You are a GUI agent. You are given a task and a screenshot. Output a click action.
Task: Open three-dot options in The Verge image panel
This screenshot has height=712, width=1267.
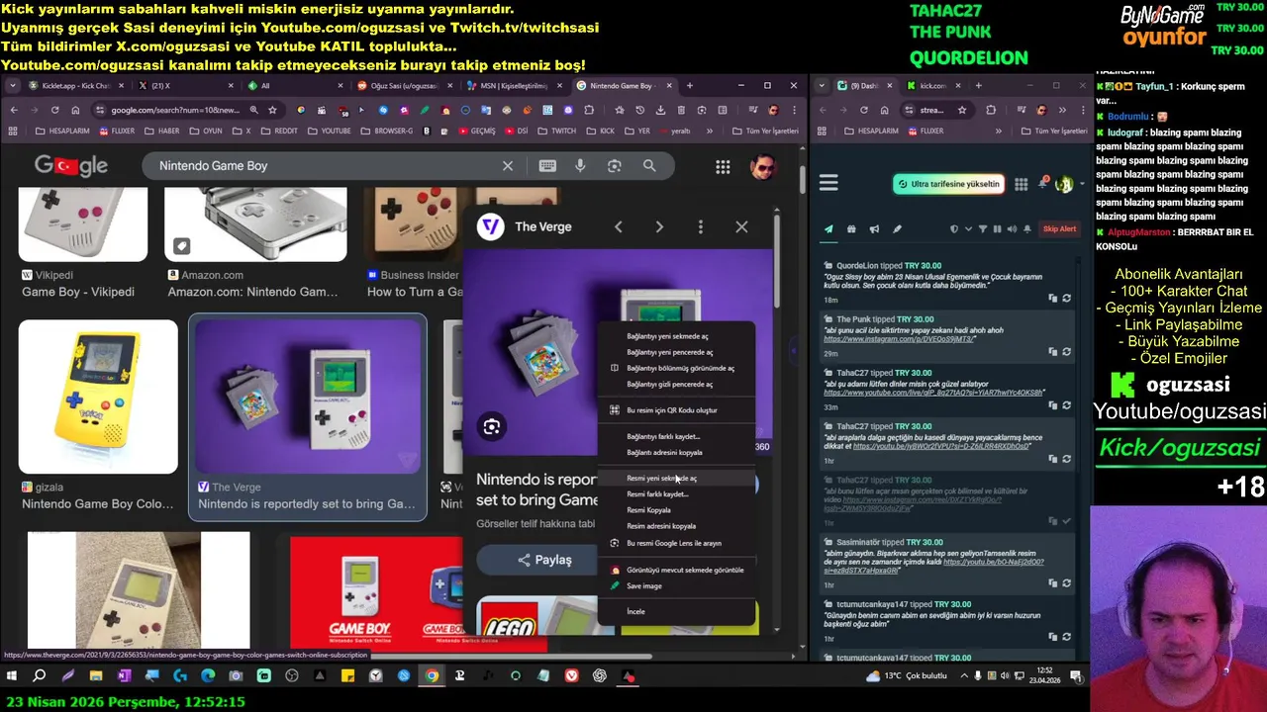point(701,227)
